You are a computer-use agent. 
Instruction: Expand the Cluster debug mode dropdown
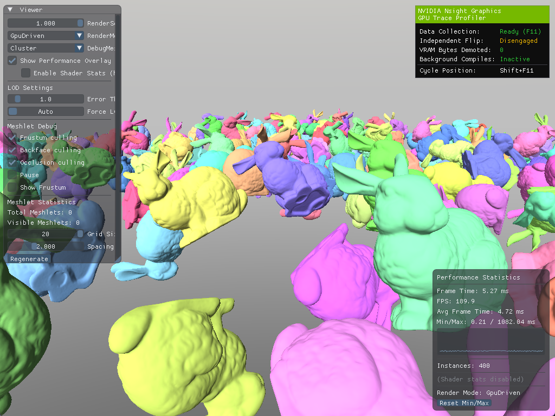[x=46, y=48]
